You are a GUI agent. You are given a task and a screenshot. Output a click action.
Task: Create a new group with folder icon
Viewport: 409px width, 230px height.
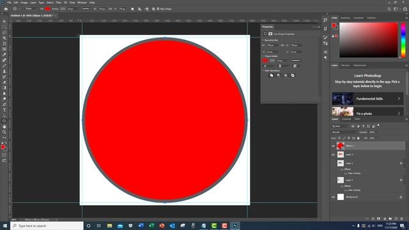coord(390,218)
